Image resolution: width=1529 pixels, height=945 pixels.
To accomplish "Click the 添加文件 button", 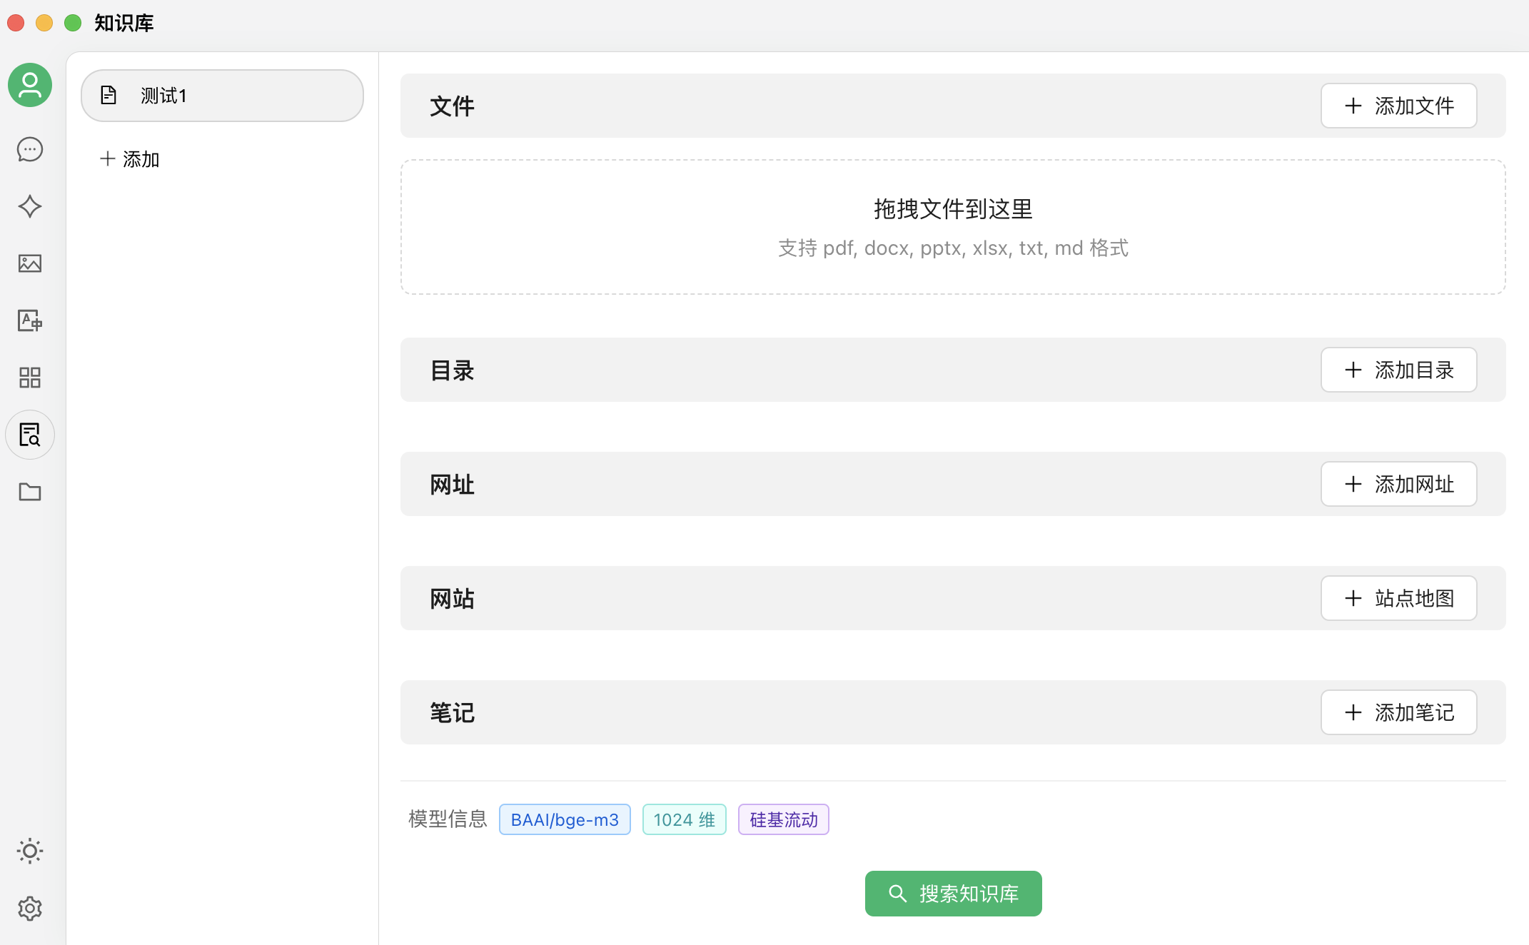I will click(1398, 106).
